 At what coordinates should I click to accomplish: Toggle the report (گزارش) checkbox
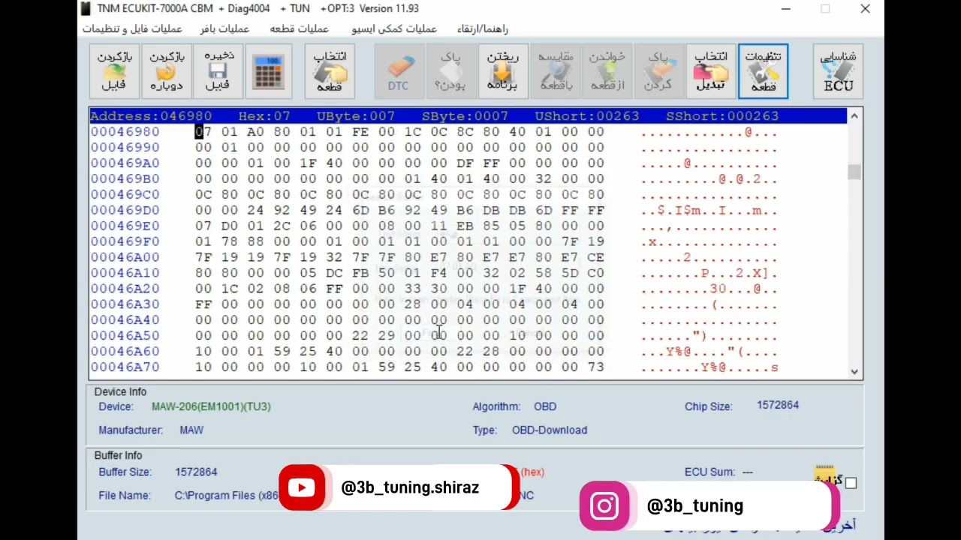(x=851, y=483)
